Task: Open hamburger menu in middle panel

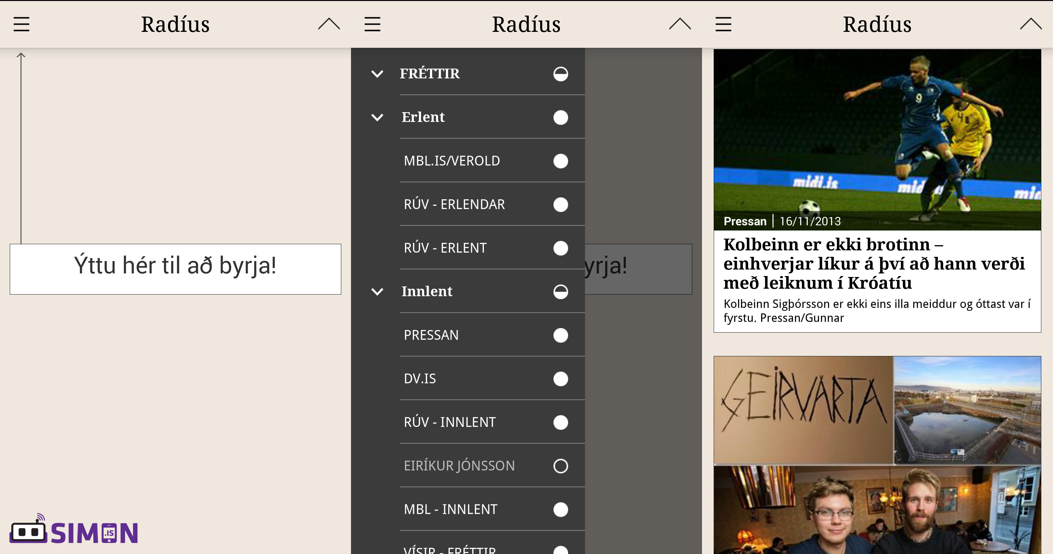Action: (372, 24)
